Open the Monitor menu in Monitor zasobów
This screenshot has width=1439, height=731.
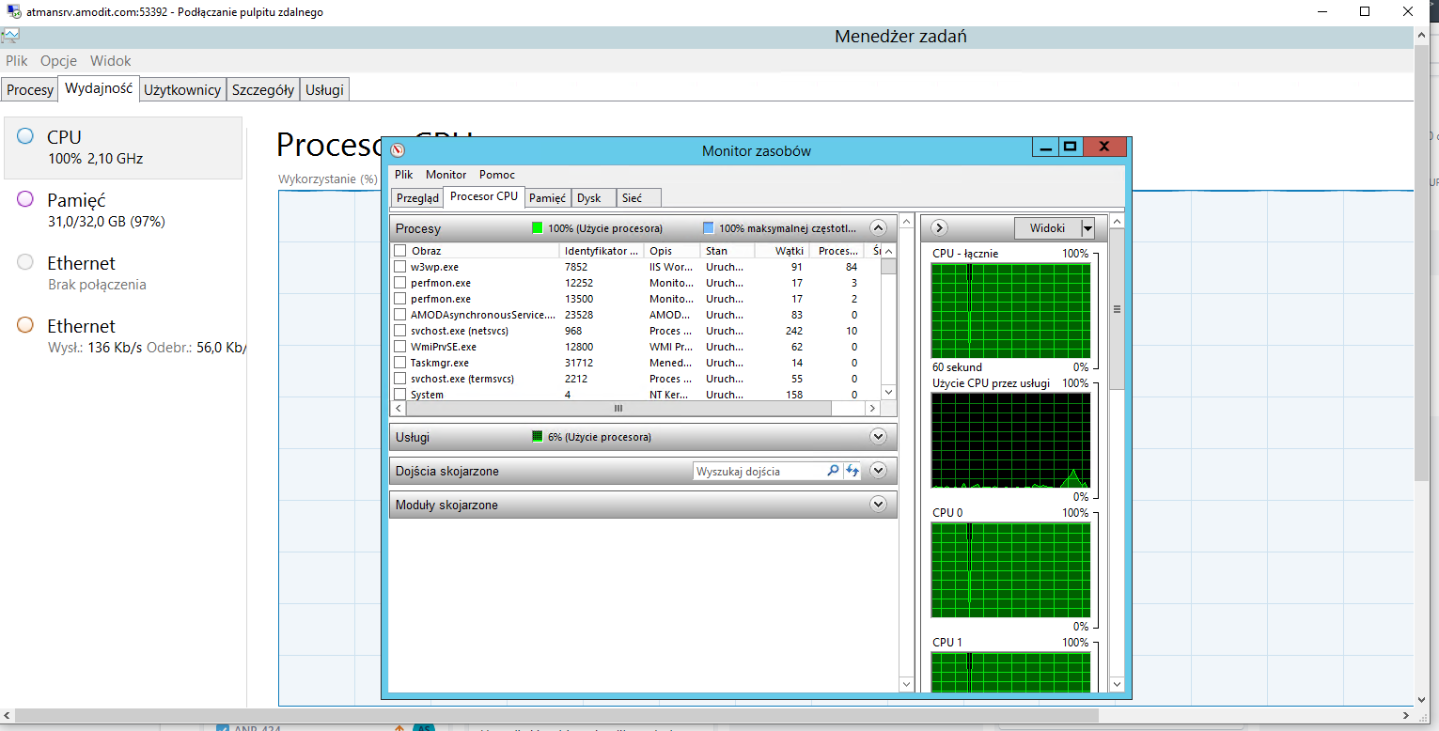pyautogui.click(x=446, y=175)
